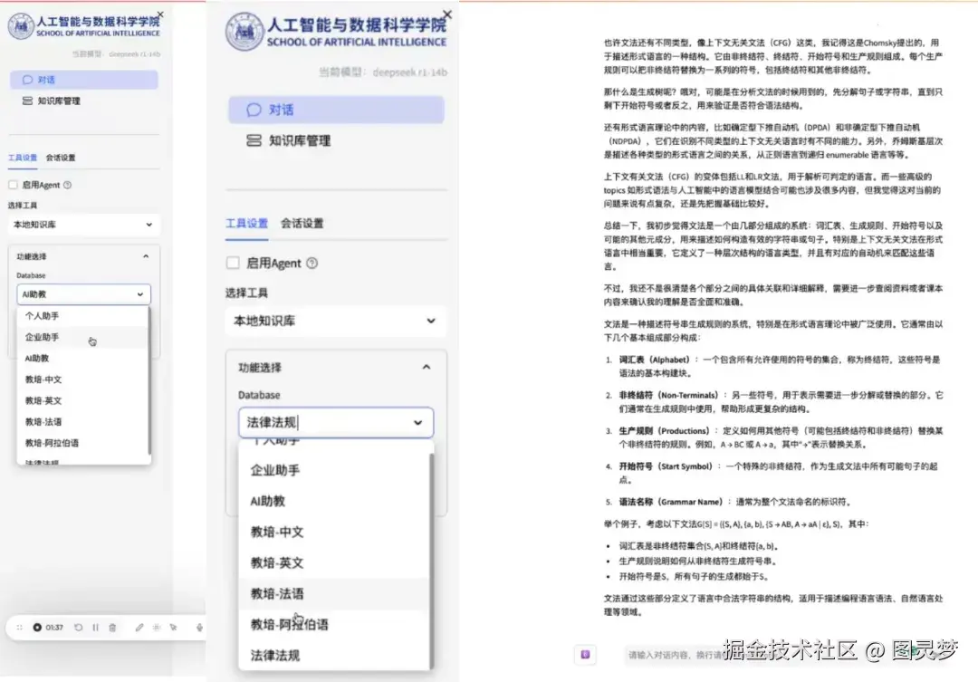This screenshot has height=682, width=978.
Task: Select the pencil annotation tool in recorder bar
Action: [x=139, y=627]
